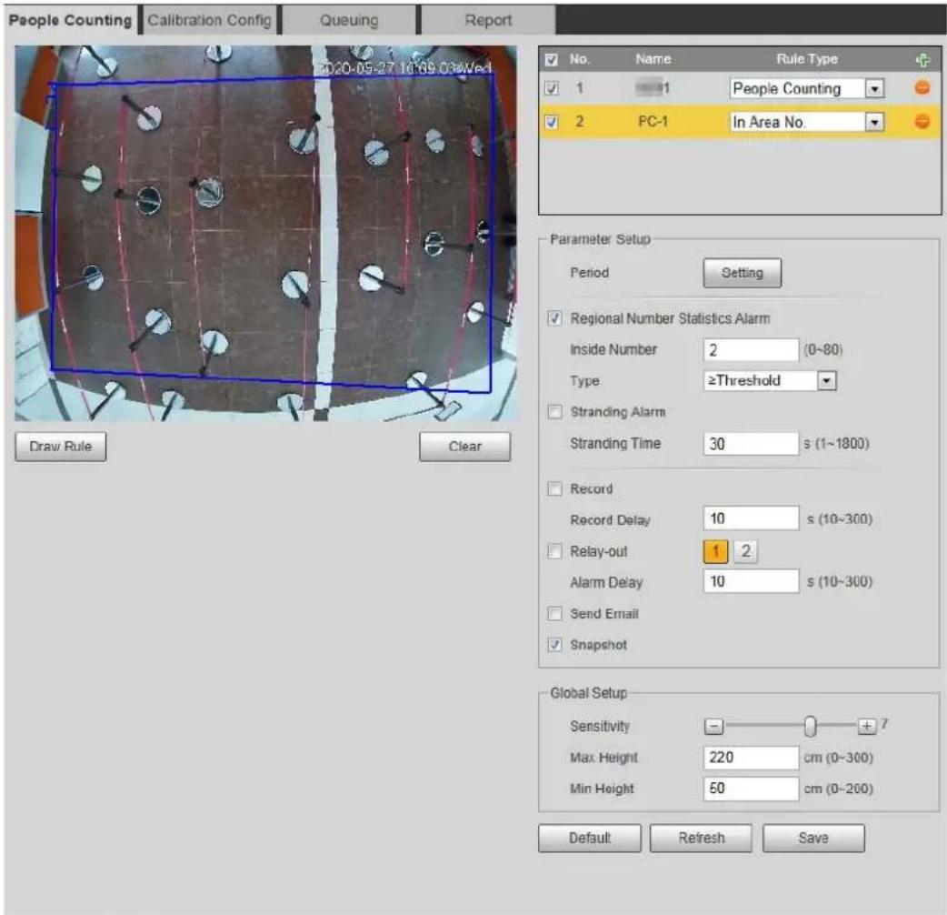Click the Default button

tap(590, 838)
